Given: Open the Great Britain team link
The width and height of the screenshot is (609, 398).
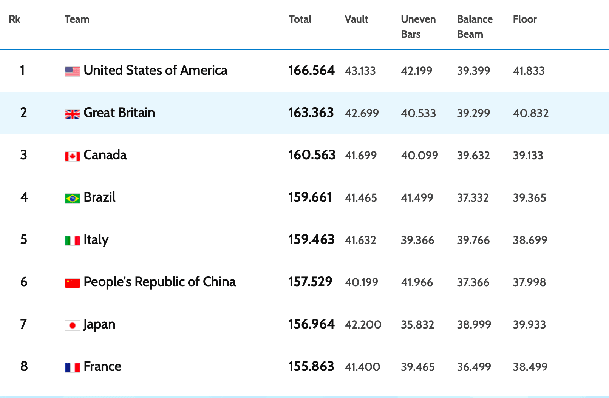Looking at the screenshot, I should (x=119, y=113).
